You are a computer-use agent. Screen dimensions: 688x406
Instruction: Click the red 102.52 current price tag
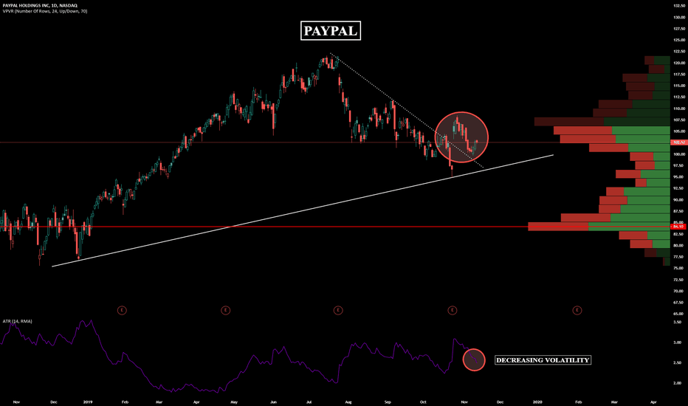678,142
